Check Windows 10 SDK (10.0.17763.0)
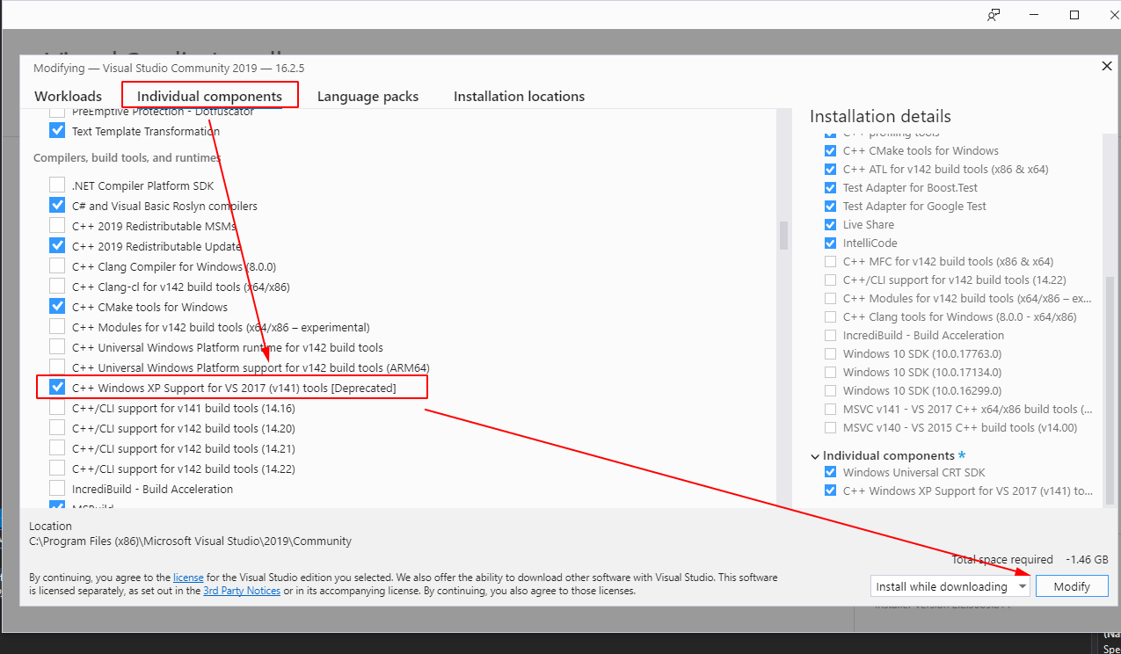The height and width of the screenshot is (654, 1121). tap(831, 353)
